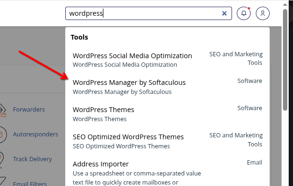Click the scrollbar up arrow

(285, 4)
